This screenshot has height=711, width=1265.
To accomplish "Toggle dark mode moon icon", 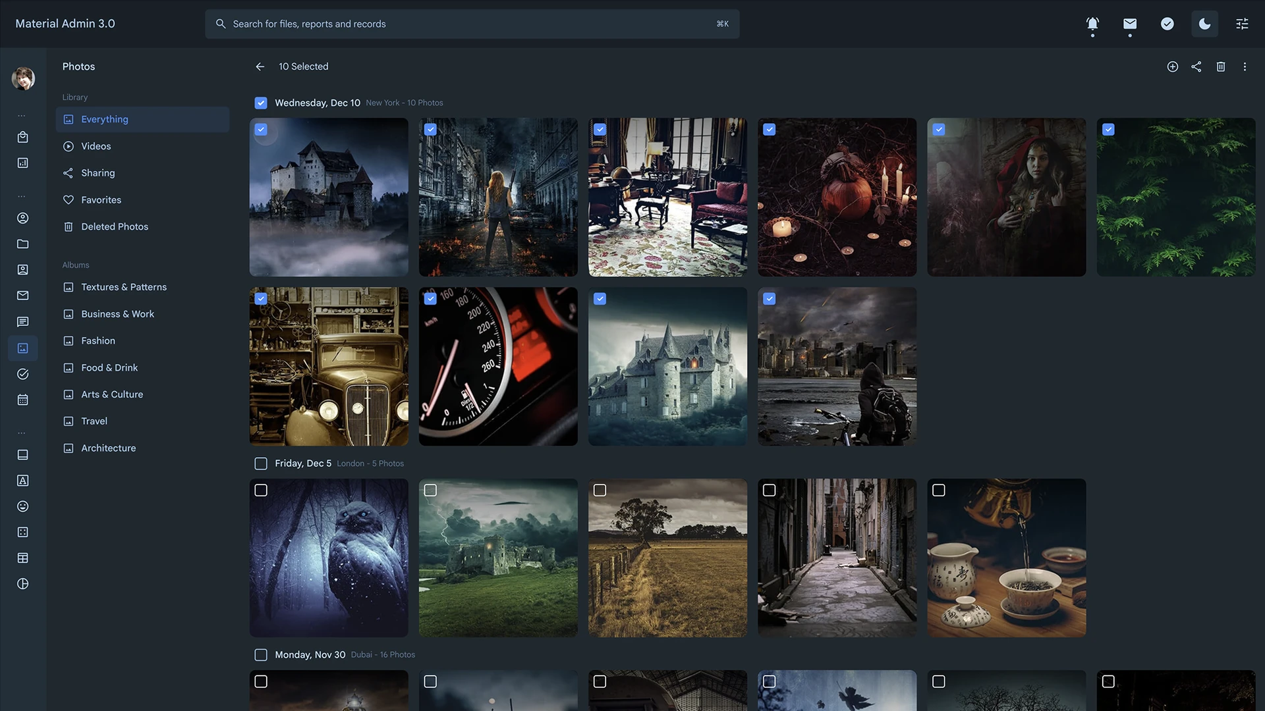I will (1204, 24).
